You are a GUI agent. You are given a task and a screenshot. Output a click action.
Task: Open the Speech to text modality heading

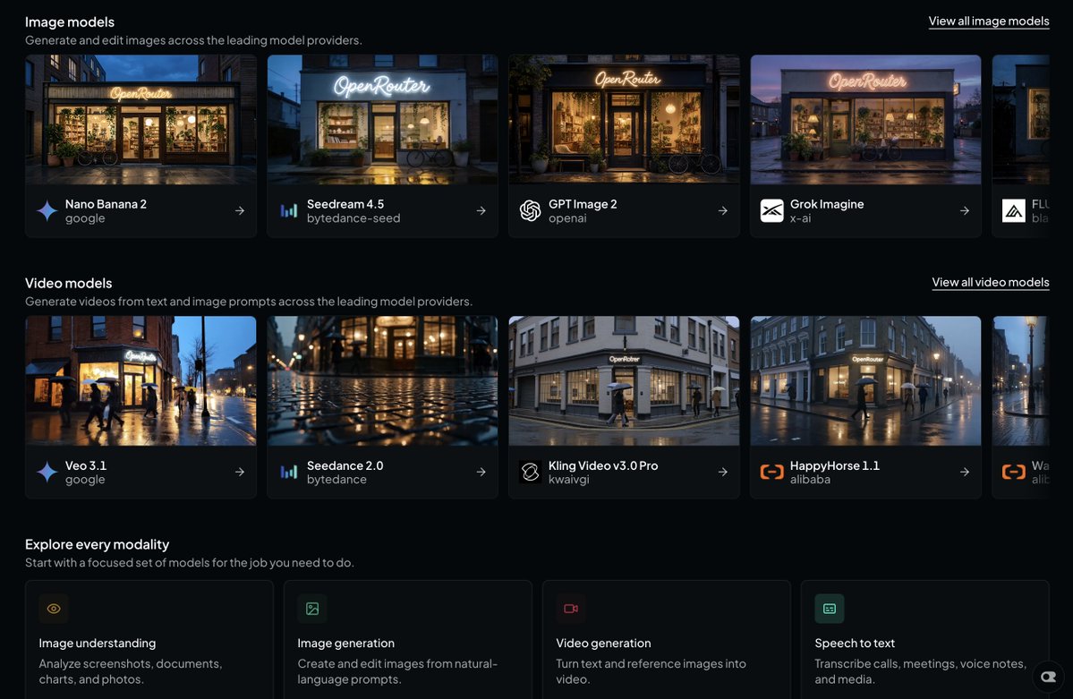[855, 643]
